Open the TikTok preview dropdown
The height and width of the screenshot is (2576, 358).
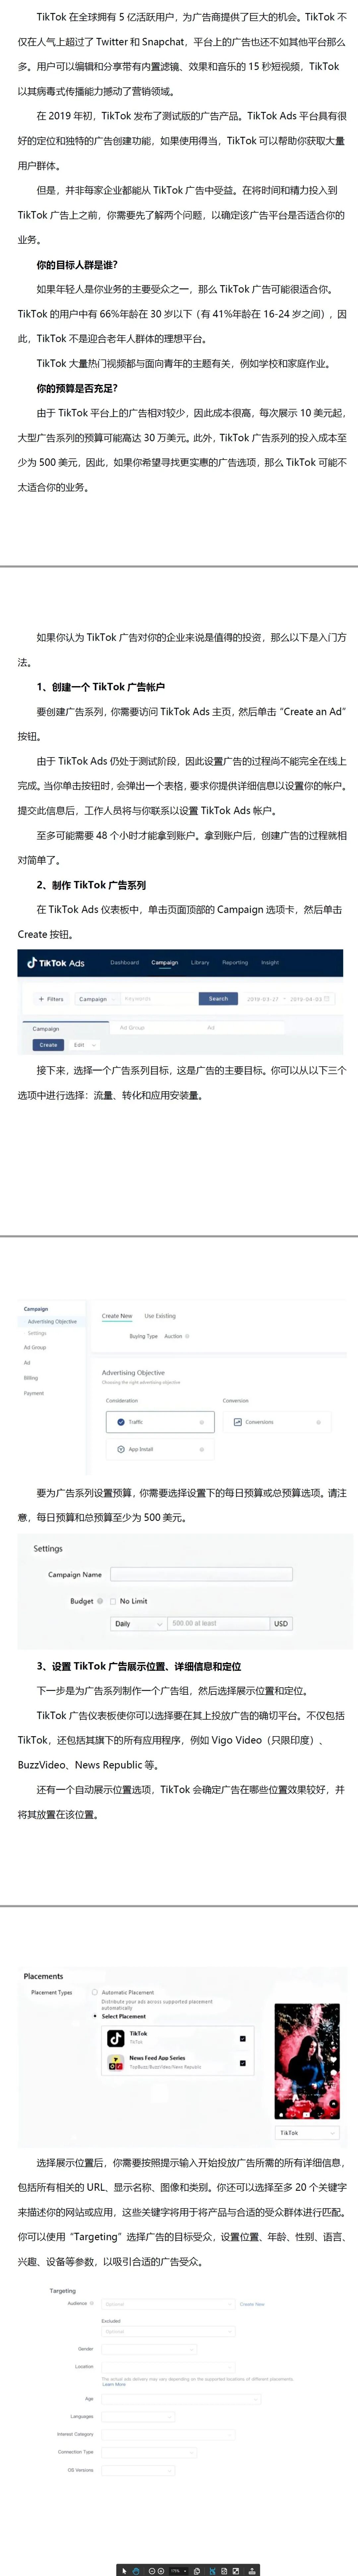(x=307, y=2133)
